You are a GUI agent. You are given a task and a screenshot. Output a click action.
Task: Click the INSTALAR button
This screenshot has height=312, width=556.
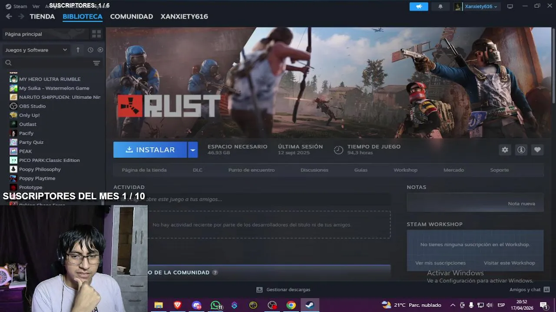[x=150, y=149]
